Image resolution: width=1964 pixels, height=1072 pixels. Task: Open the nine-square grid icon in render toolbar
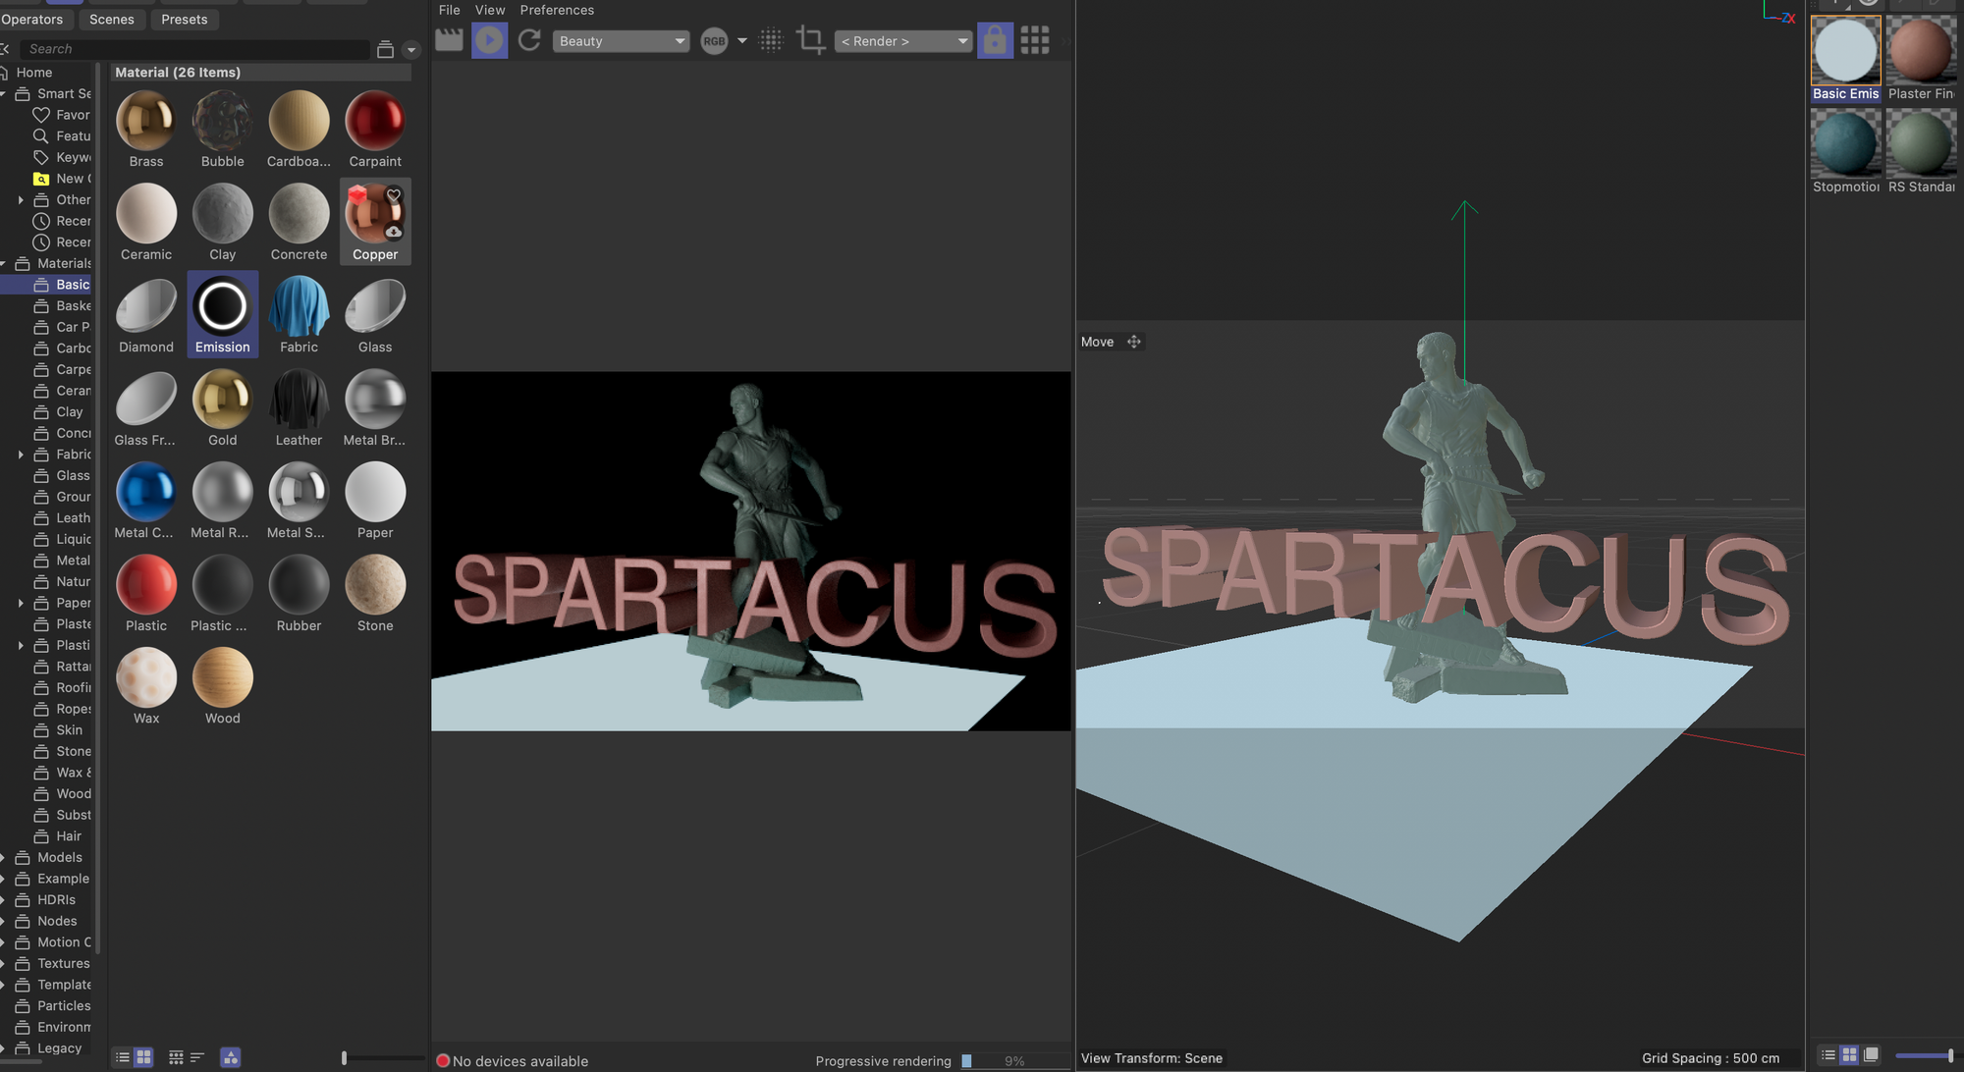(x=1034, y=40)
